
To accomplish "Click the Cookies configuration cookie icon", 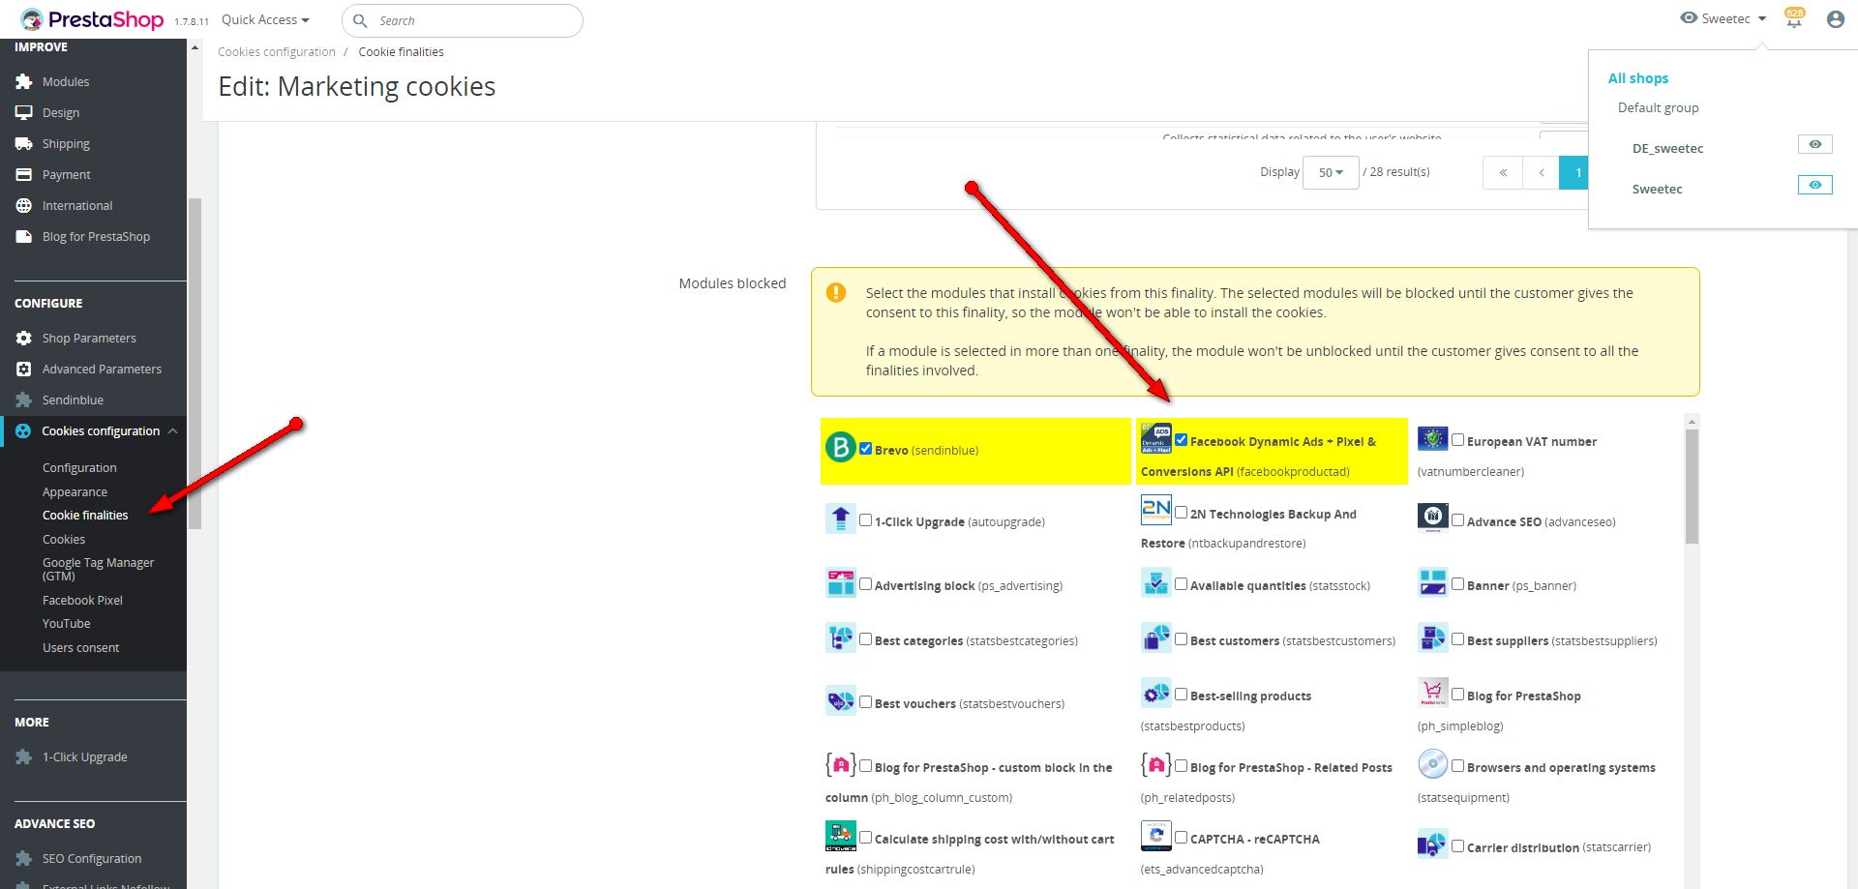I will click(x=23, y=431).
